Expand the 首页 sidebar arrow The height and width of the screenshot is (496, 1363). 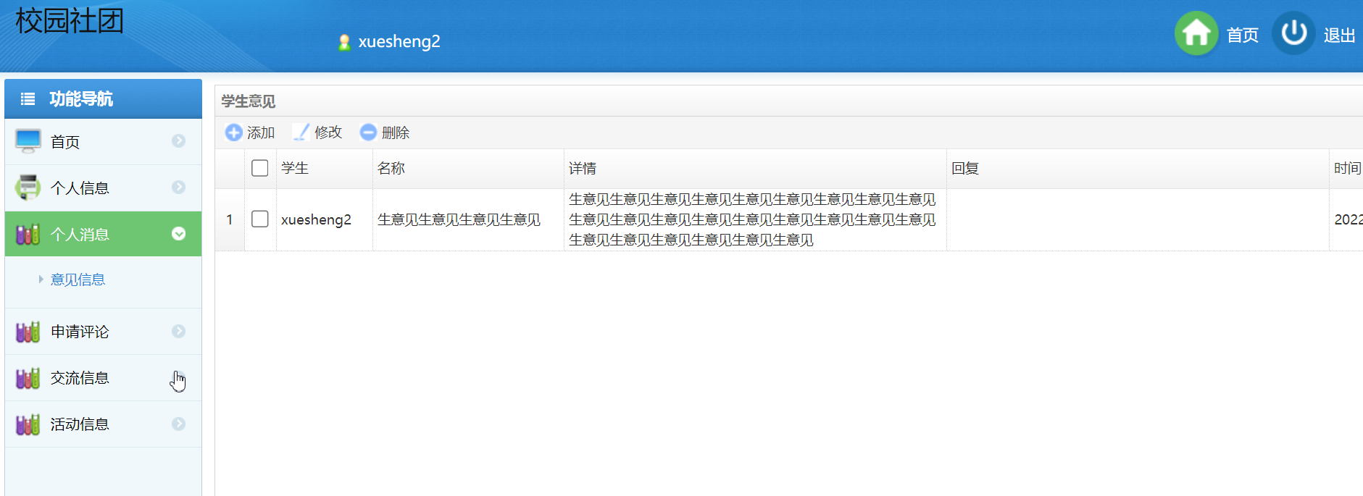point(178,140)
